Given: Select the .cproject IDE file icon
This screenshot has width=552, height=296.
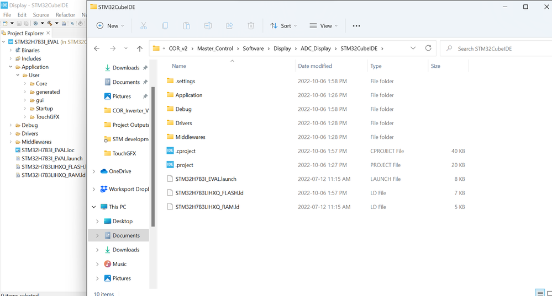Looking at the screenshot, I should click(170, 150).
